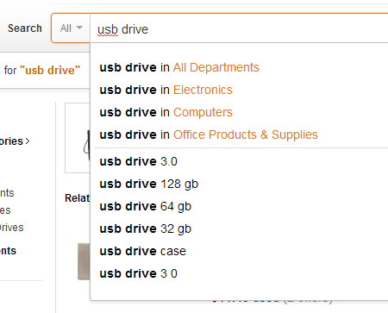Click the sidebar link ending in 'nts'

point(7,193)
